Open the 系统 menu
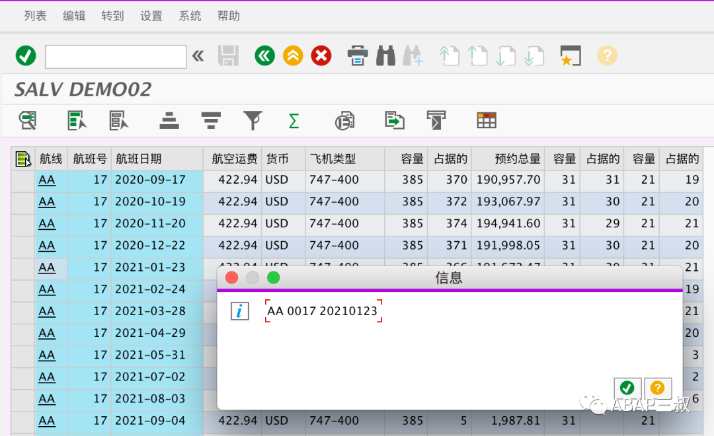Screen dimensions: 714x436 pyautogui.click(x=190, y=16)
